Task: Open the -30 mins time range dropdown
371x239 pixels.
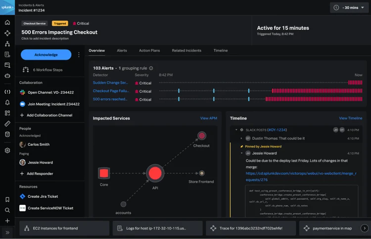Action: pyautogui.click(x=349, y=7)
